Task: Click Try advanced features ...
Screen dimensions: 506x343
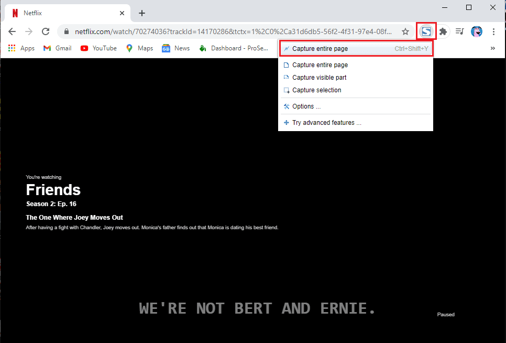Action: coord(356,123)
